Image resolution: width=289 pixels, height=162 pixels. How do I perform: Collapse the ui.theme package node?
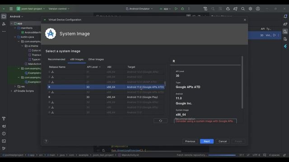click(22, 46)
